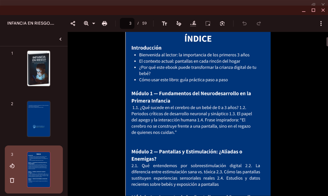Click the screenshot capture icon

tap(222, 23)
